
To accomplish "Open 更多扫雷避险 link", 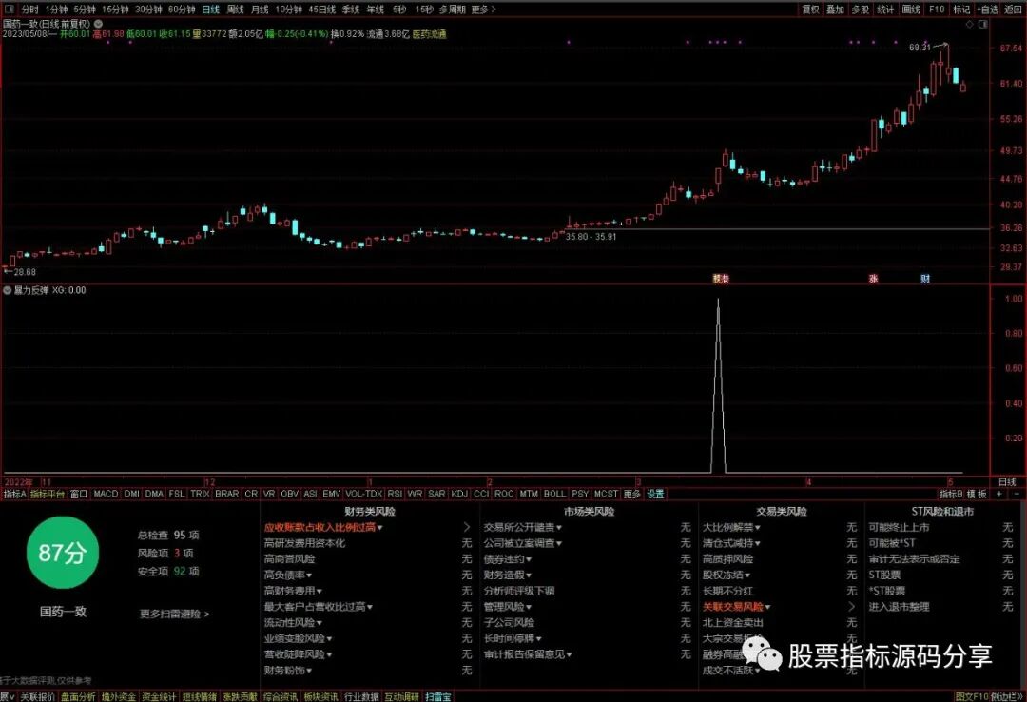I will click(174, 614).
